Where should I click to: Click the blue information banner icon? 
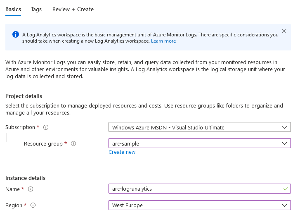pyautogui.click(x=16, y=34)
